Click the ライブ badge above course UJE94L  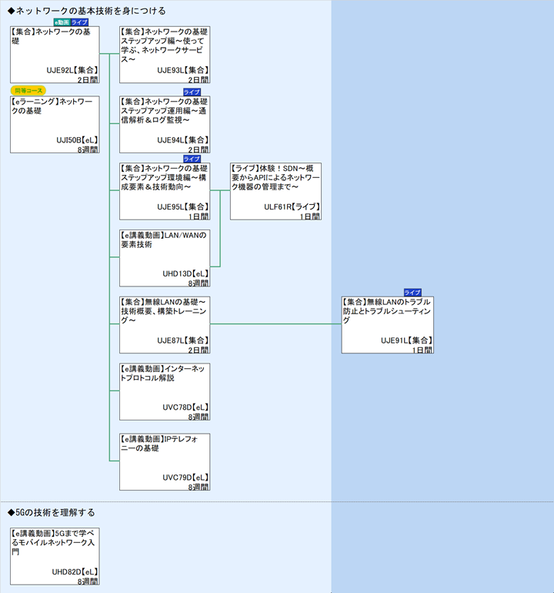point(192,92)
